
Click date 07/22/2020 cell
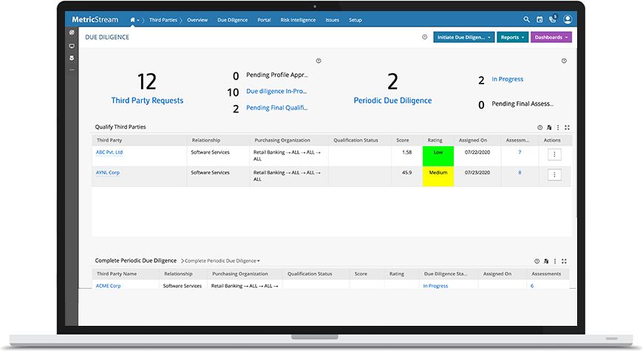point(477,152)
